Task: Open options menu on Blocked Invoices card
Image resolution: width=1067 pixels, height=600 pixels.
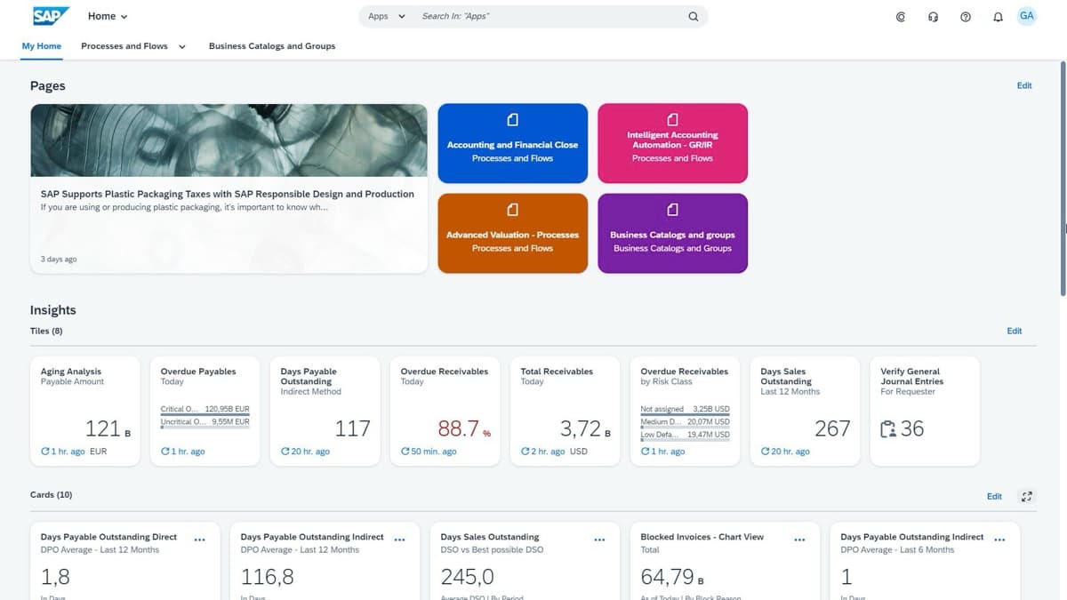Action: [x=799, y=539]
